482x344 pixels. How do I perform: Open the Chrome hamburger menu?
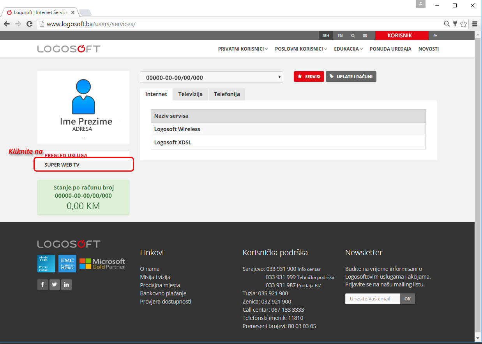[475, 24]
